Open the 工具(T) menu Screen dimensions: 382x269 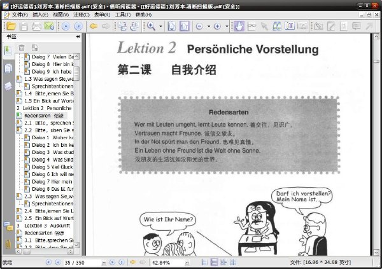point(123,15)
